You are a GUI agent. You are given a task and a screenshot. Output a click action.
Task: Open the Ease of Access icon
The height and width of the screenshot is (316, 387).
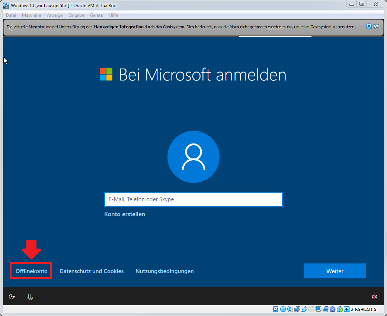click(29, 296)
